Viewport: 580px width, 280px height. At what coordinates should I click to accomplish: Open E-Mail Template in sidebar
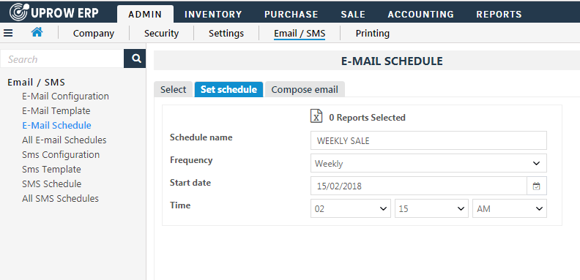coord(56,111)
